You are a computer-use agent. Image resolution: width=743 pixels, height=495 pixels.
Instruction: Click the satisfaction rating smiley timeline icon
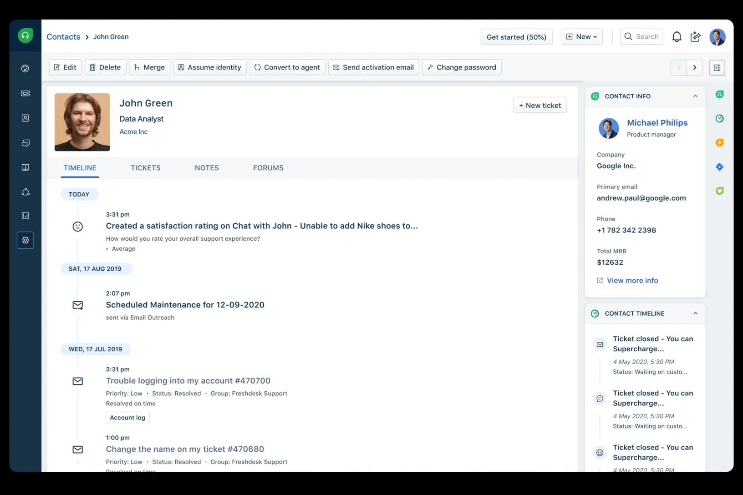78,226
